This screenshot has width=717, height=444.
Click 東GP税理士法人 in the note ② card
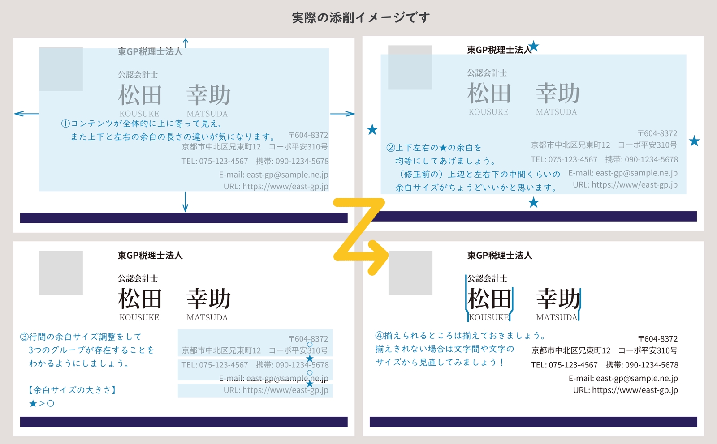coord(499,50)
